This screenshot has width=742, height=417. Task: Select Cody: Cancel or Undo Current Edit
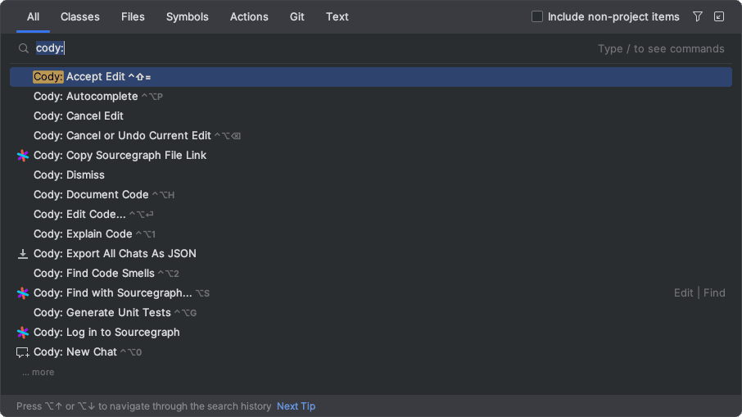(371, 136)
